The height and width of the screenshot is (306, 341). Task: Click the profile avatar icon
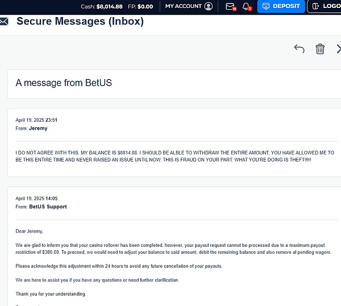click(209, 6)
